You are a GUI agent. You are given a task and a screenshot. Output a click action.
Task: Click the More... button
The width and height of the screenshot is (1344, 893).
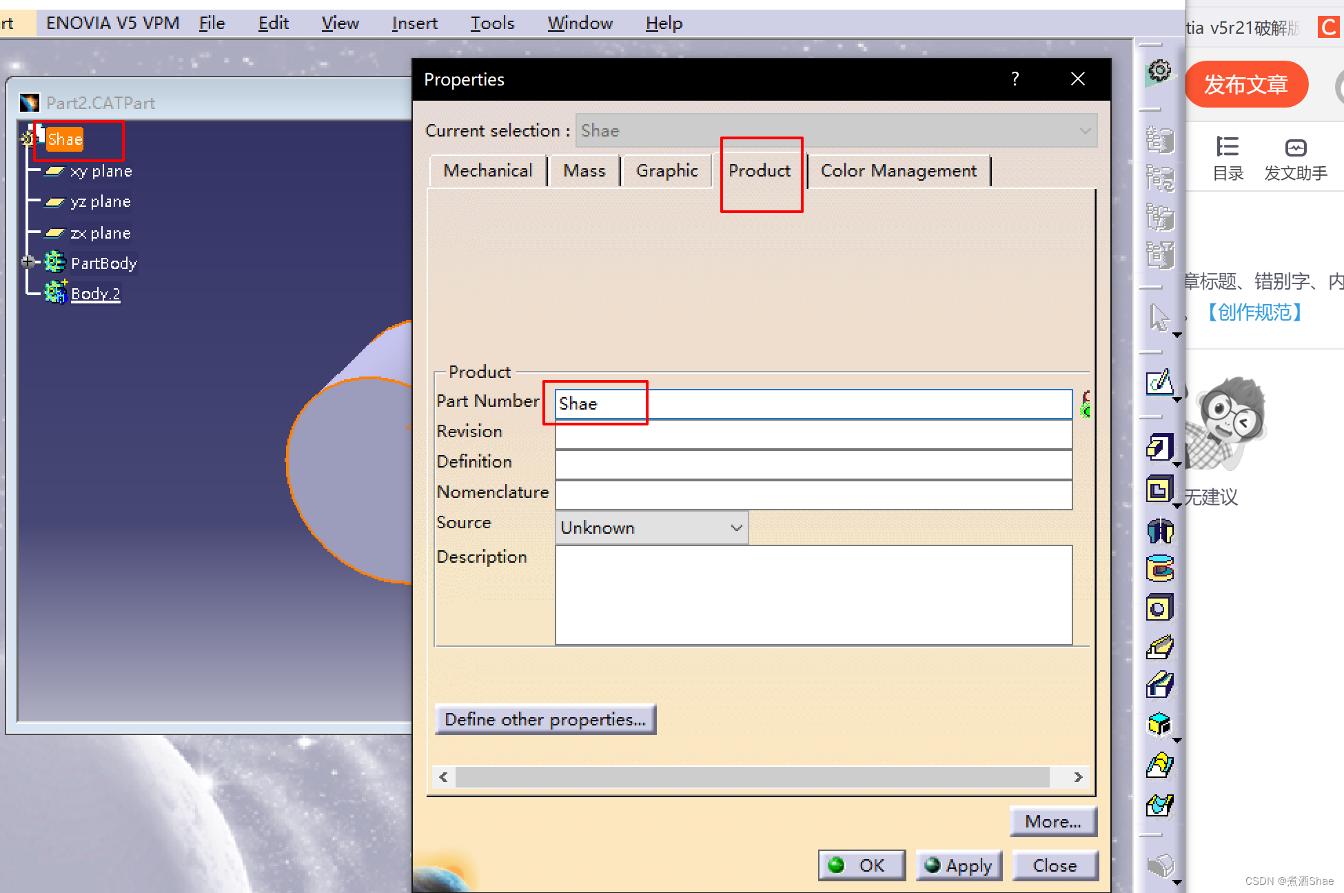coord(1053,821)
